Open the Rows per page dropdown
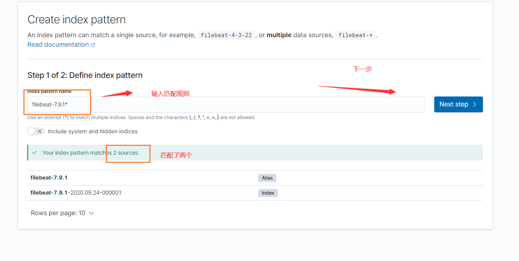This screenshot has height=261, width=519. [63, 213]
